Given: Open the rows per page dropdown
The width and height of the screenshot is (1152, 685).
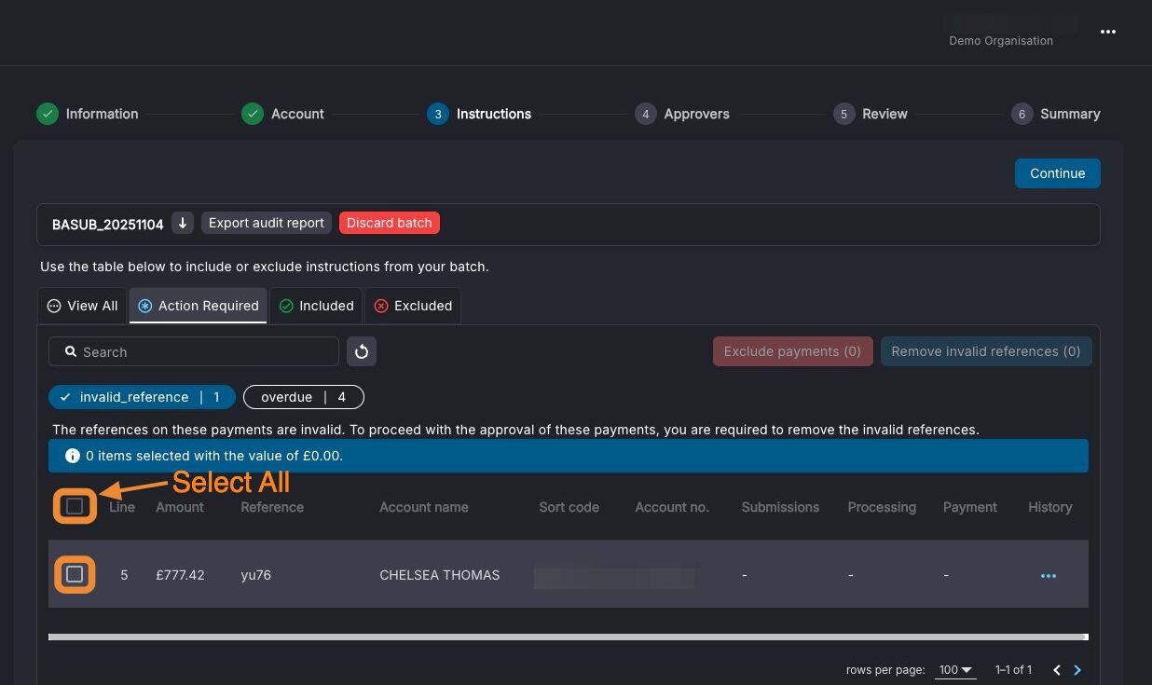Looking at the screenshot, I should tap(956, 670).
